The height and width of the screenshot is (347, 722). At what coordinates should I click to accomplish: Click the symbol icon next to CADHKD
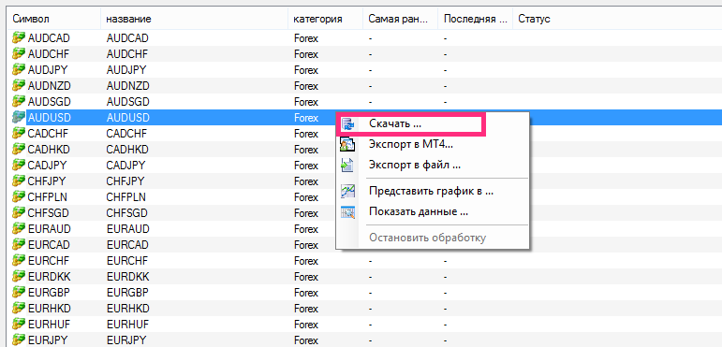[19, 150]
